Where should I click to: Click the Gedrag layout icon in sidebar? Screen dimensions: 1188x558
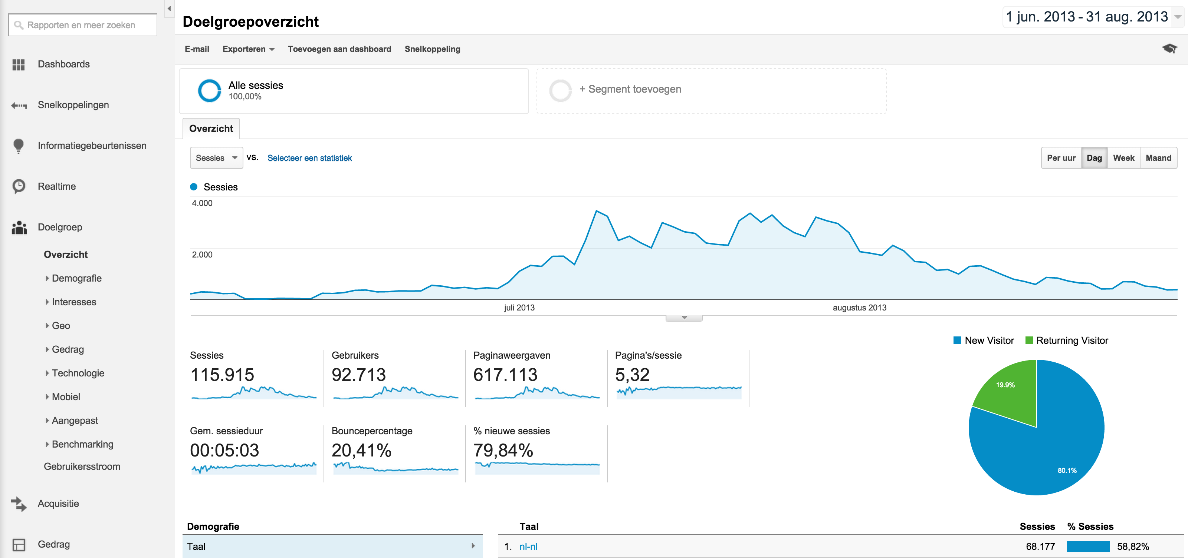19,545
